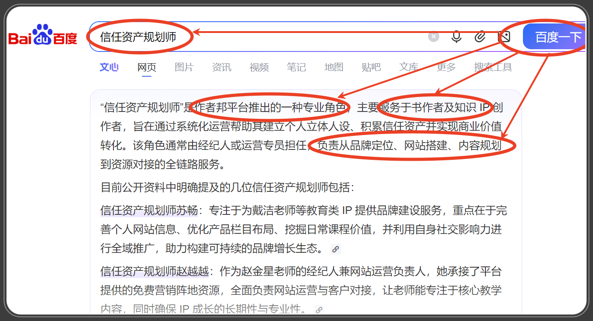Open 搜索工具 options
The image size is (593, 321).
493,67
